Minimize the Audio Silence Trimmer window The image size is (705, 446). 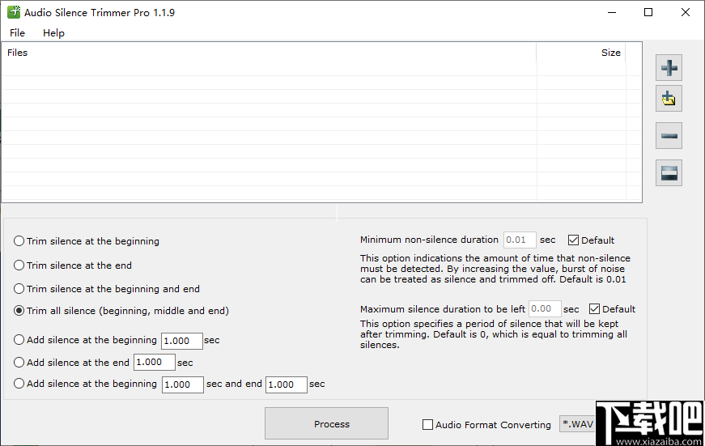click(611, 12)
